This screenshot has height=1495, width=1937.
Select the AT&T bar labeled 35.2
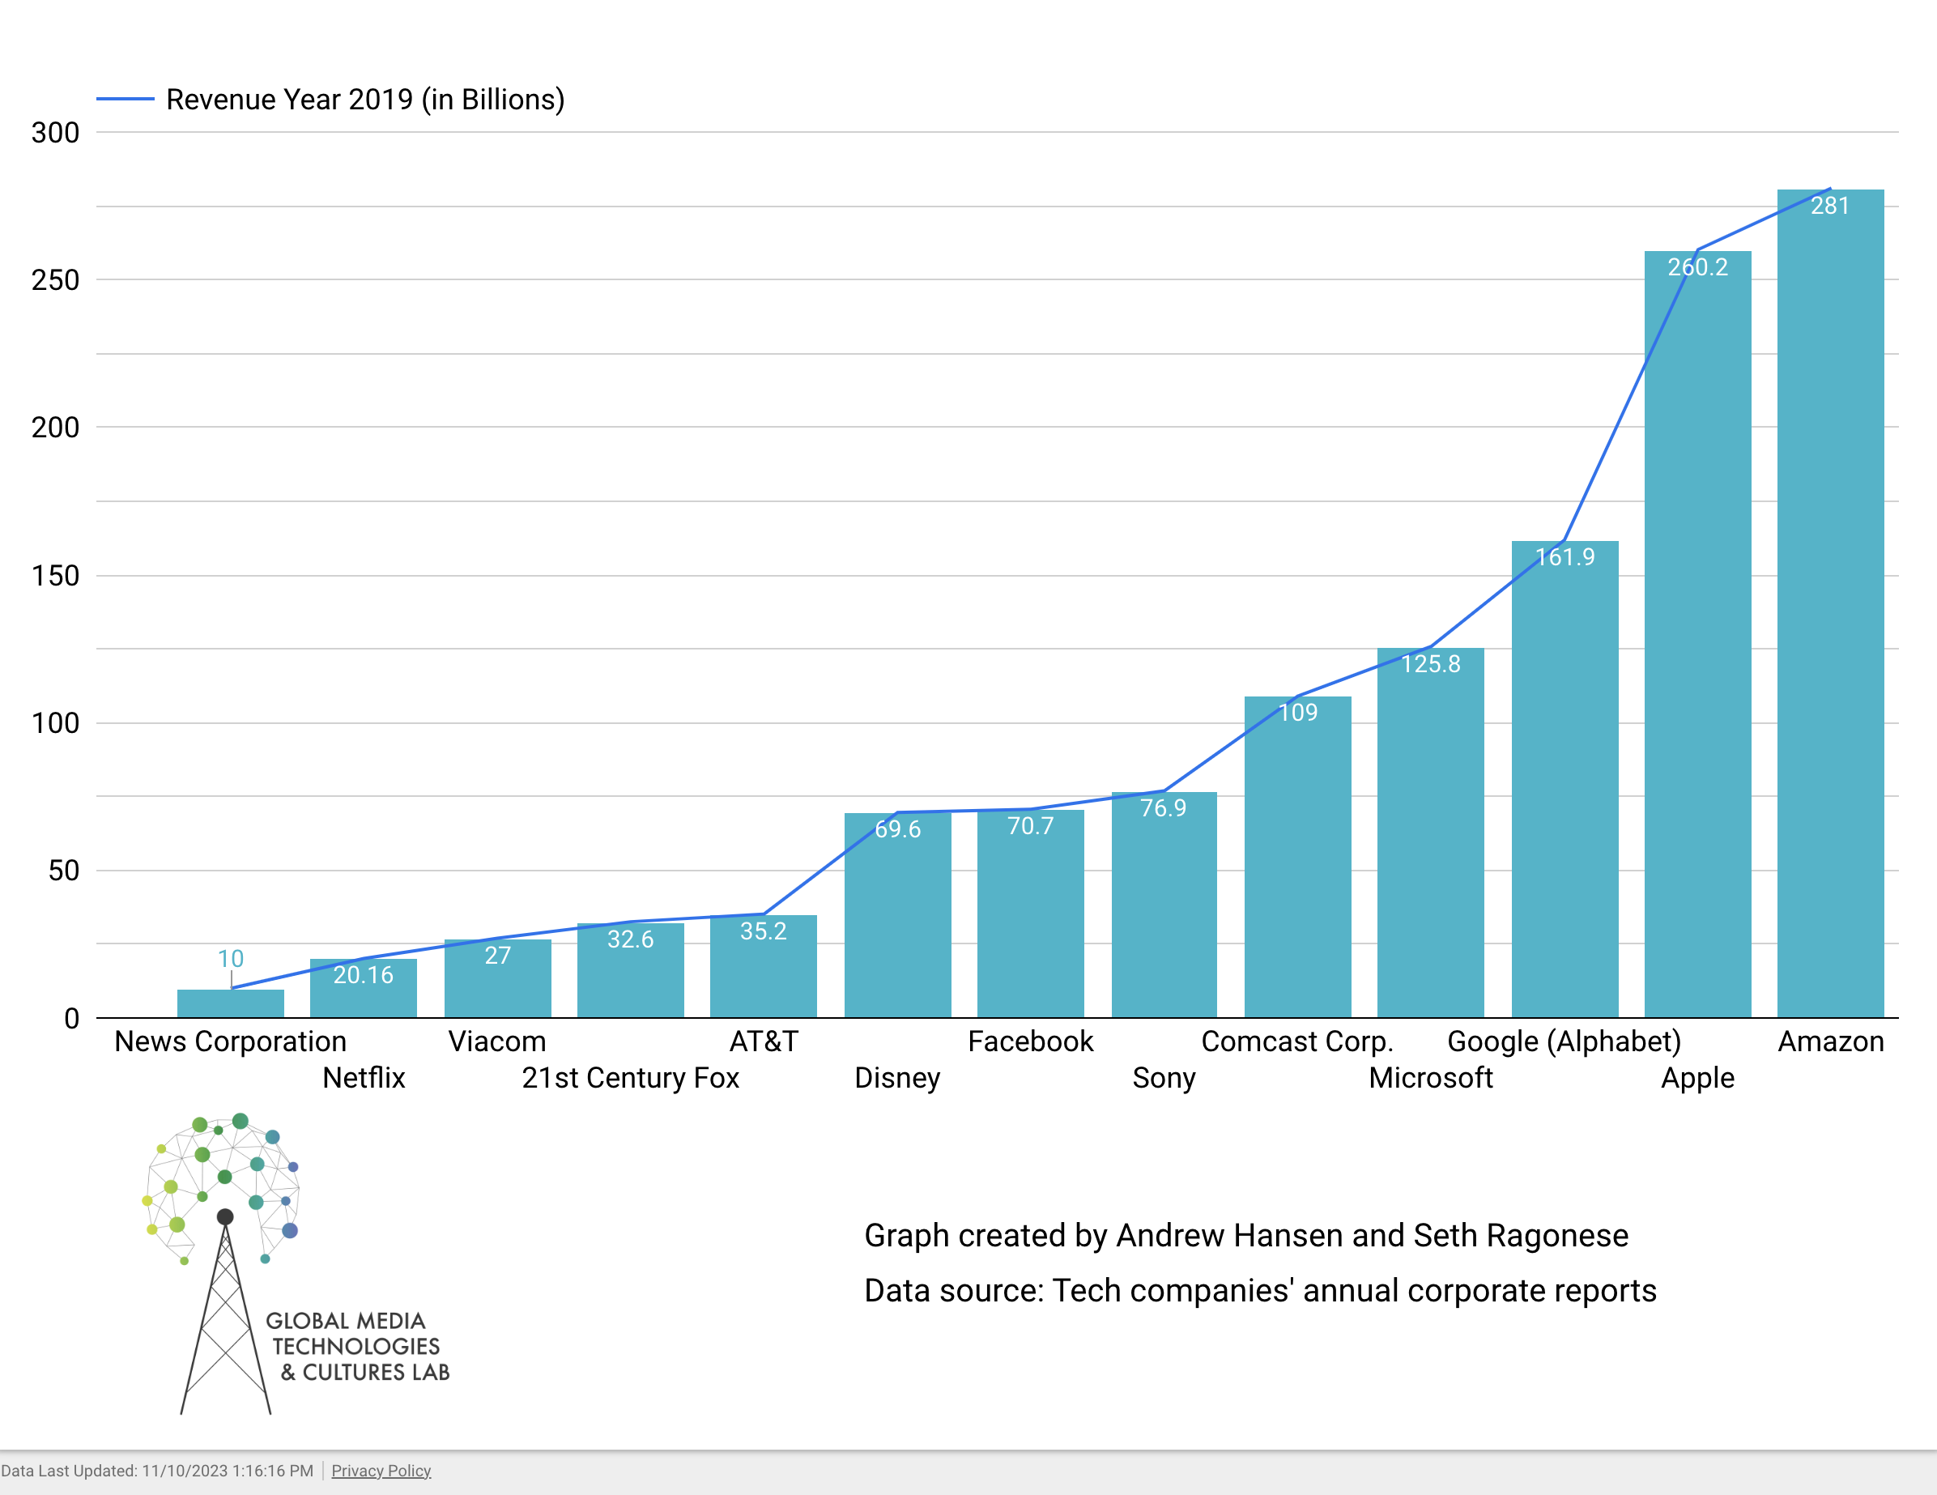pyautogui.click(x=763, y=967)
